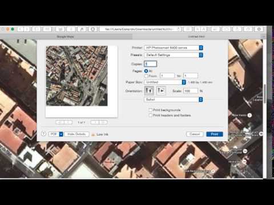Select portrait orientation icon
The height and width of the screenshot is (205, 274).
click(x=149, y=91)
